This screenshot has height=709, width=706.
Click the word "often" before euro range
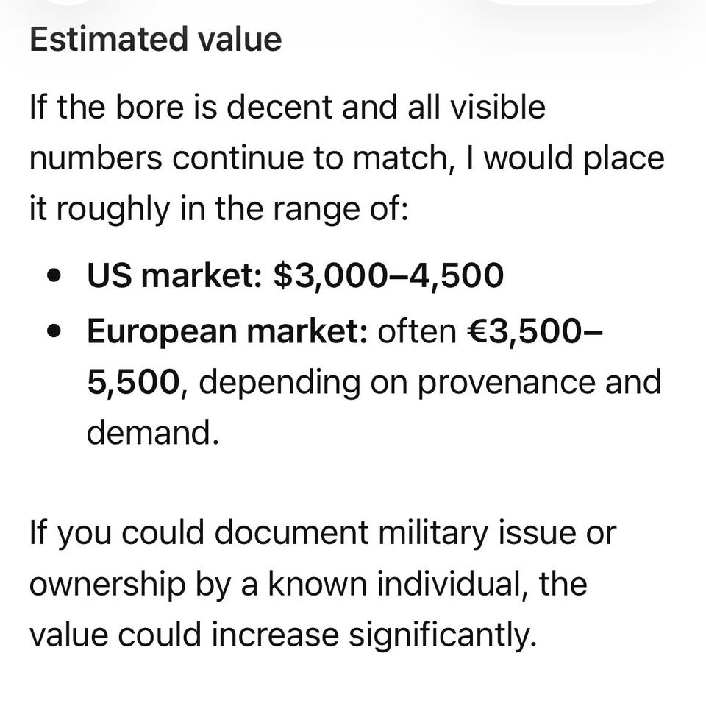tap(417, 331)
